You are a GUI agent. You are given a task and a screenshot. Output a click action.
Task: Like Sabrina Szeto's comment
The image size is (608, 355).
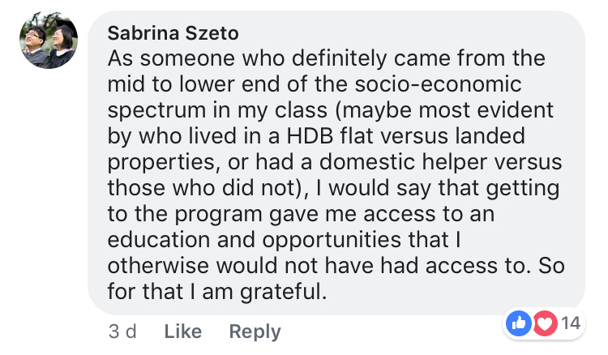[x=182, y=331]
